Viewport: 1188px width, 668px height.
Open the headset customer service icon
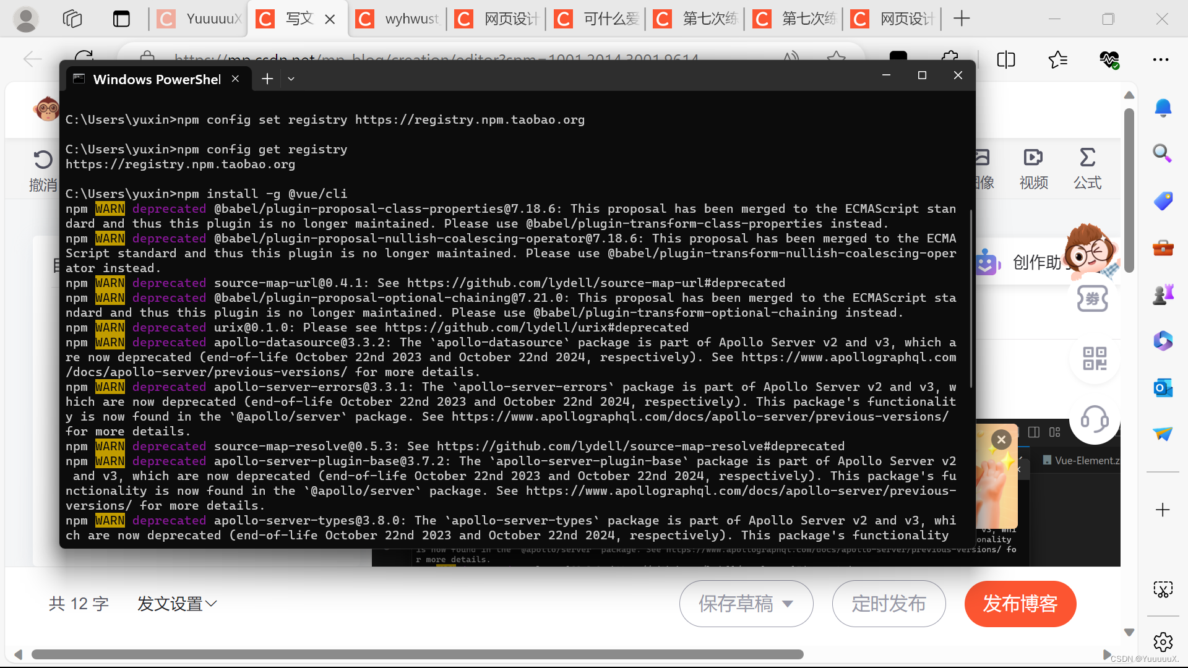(x=1094, y=419)
